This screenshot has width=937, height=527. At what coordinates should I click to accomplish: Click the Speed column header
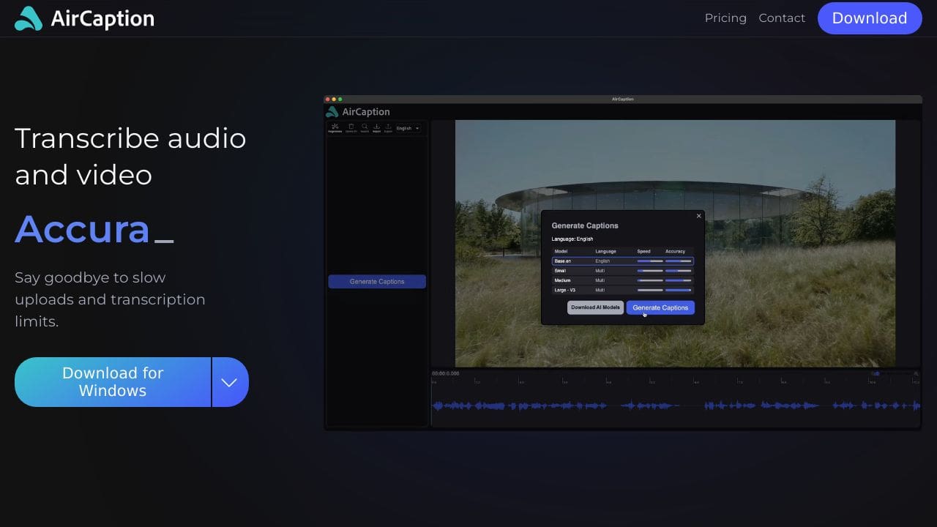pyautogui.click(x=643, y=251)
